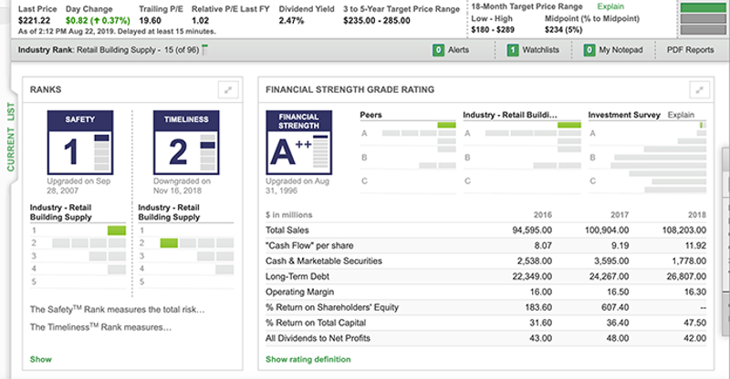Screen dimensions: 730x379
Task: Click Explain beside Investment Survey
Action: tap(681, 115)
